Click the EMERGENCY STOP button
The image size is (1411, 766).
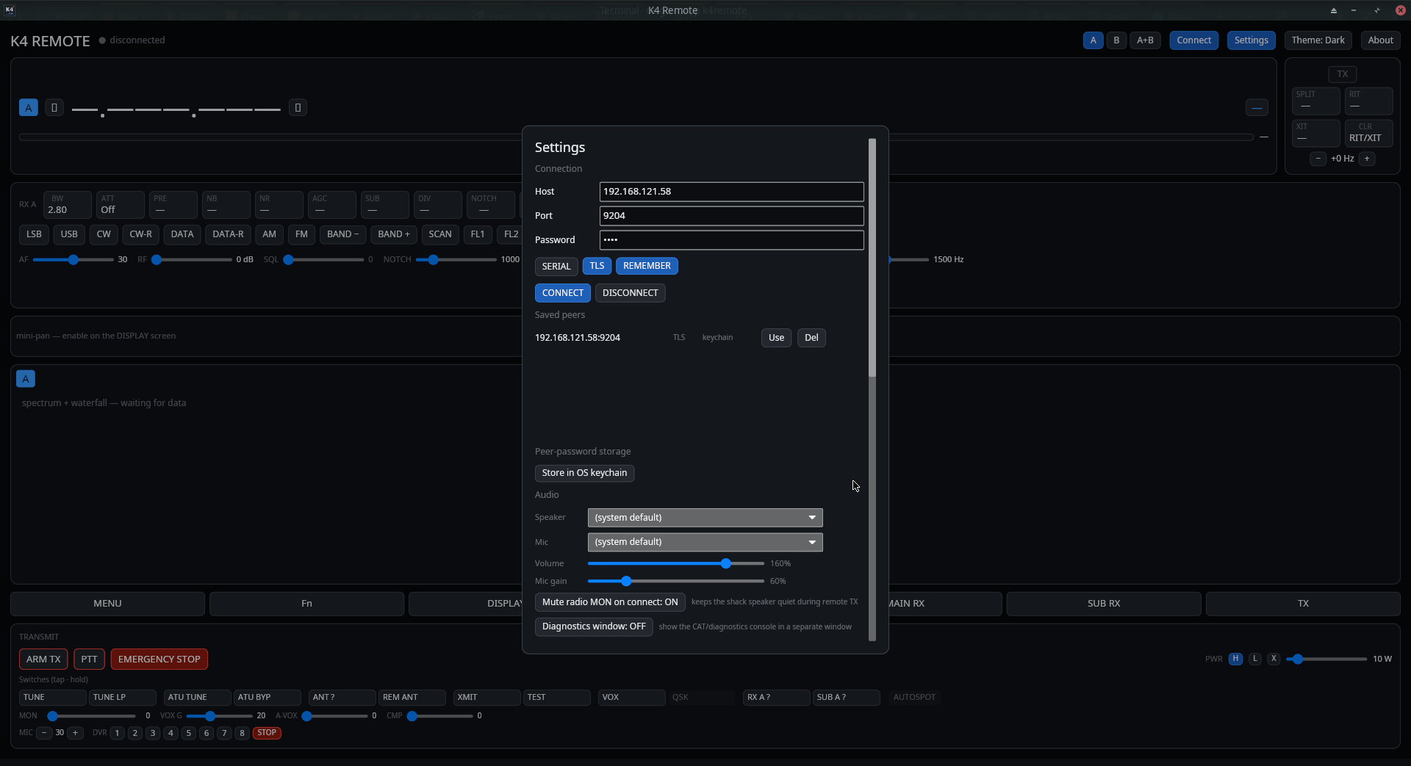[x=159, y=660]
